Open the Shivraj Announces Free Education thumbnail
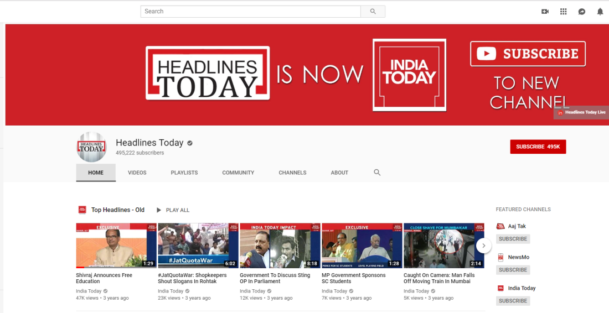This screenshot has height=313, width=609. [x=116, y=246]
